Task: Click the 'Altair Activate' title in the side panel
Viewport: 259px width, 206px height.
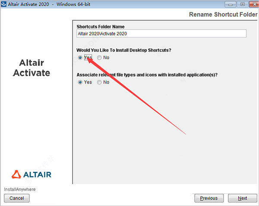Action: [32, 68]
